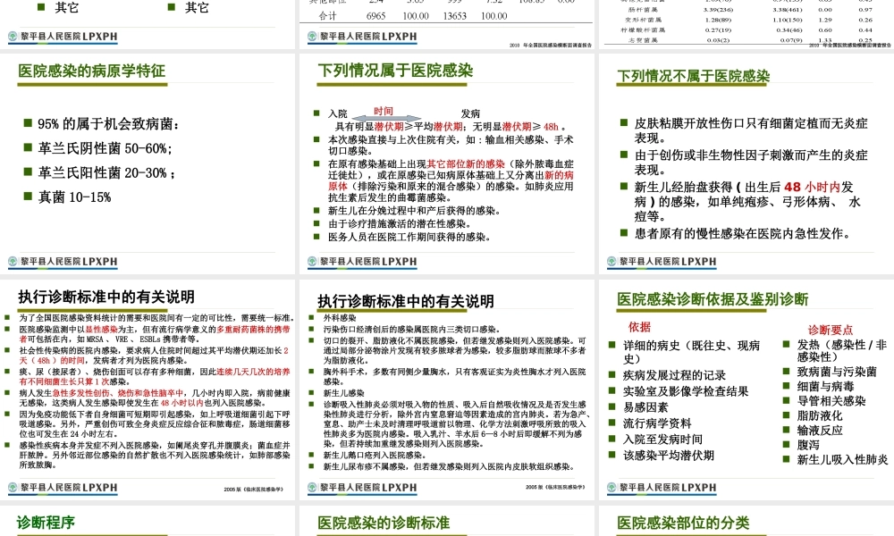
Task: Select the slide titled 下列情况不属于医院感染
Action: (746, 164)
